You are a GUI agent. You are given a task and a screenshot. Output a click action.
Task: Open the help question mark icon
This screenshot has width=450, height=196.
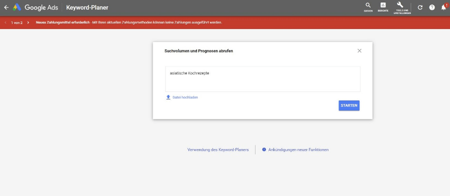pos(432,7)
